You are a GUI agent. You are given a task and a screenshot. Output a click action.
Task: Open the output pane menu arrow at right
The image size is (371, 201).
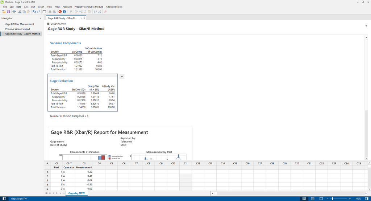point(366,26)
